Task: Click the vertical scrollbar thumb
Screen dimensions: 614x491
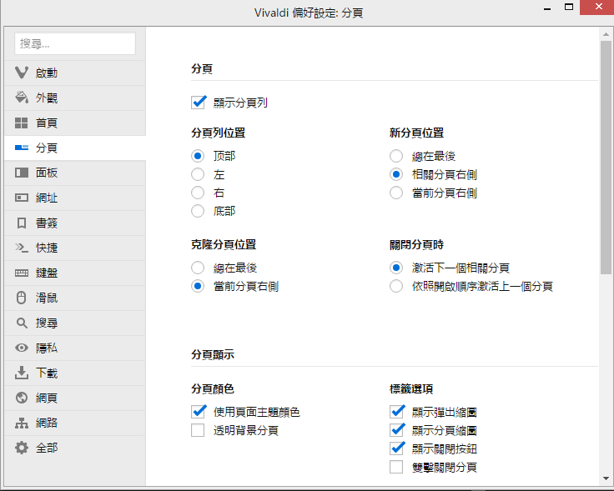Action: click(x=606, y=157)
